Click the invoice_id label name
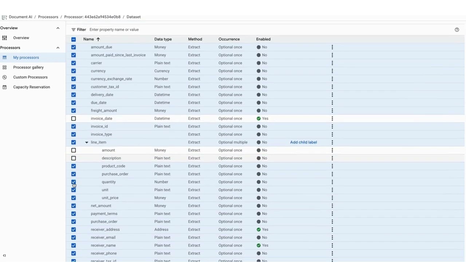466x262 pixels. pyautogui.click(x=99, y=126)
